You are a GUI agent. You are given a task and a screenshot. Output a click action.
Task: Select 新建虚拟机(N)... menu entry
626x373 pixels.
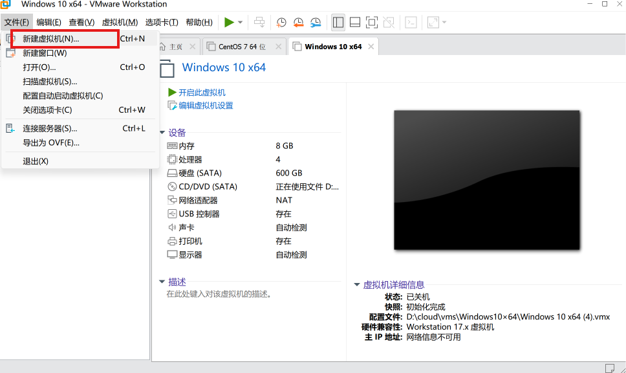point(80,39)
